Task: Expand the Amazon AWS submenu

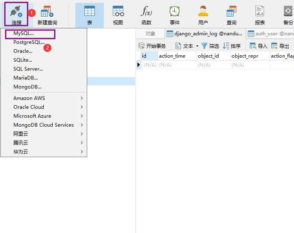Action: click(x=44, y=98)
